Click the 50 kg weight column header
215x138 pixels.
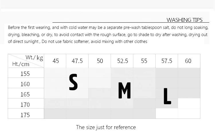[x=100, y=61]
